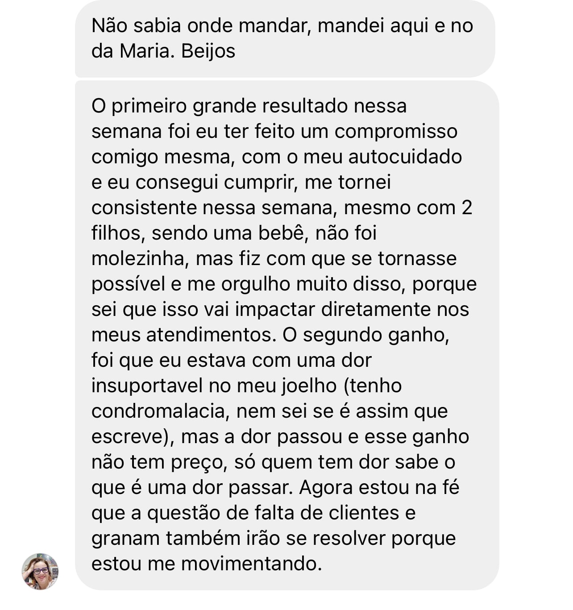573x610 pixels.
Task: Click the word "joelho" in the message
Action: click(x=309, y=386)
